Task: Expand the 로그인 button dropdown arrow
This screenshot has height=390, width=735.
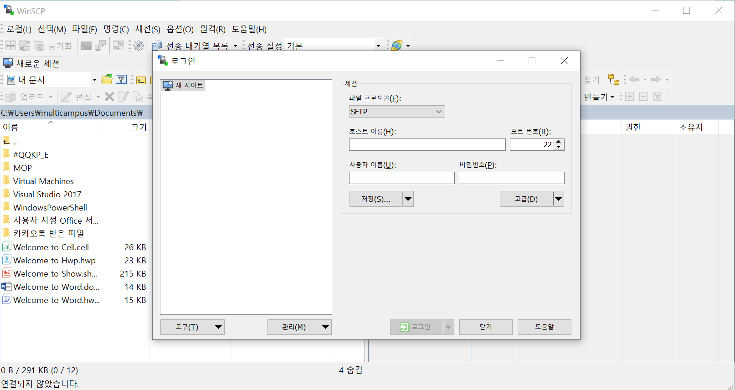Action: (449, 327)
